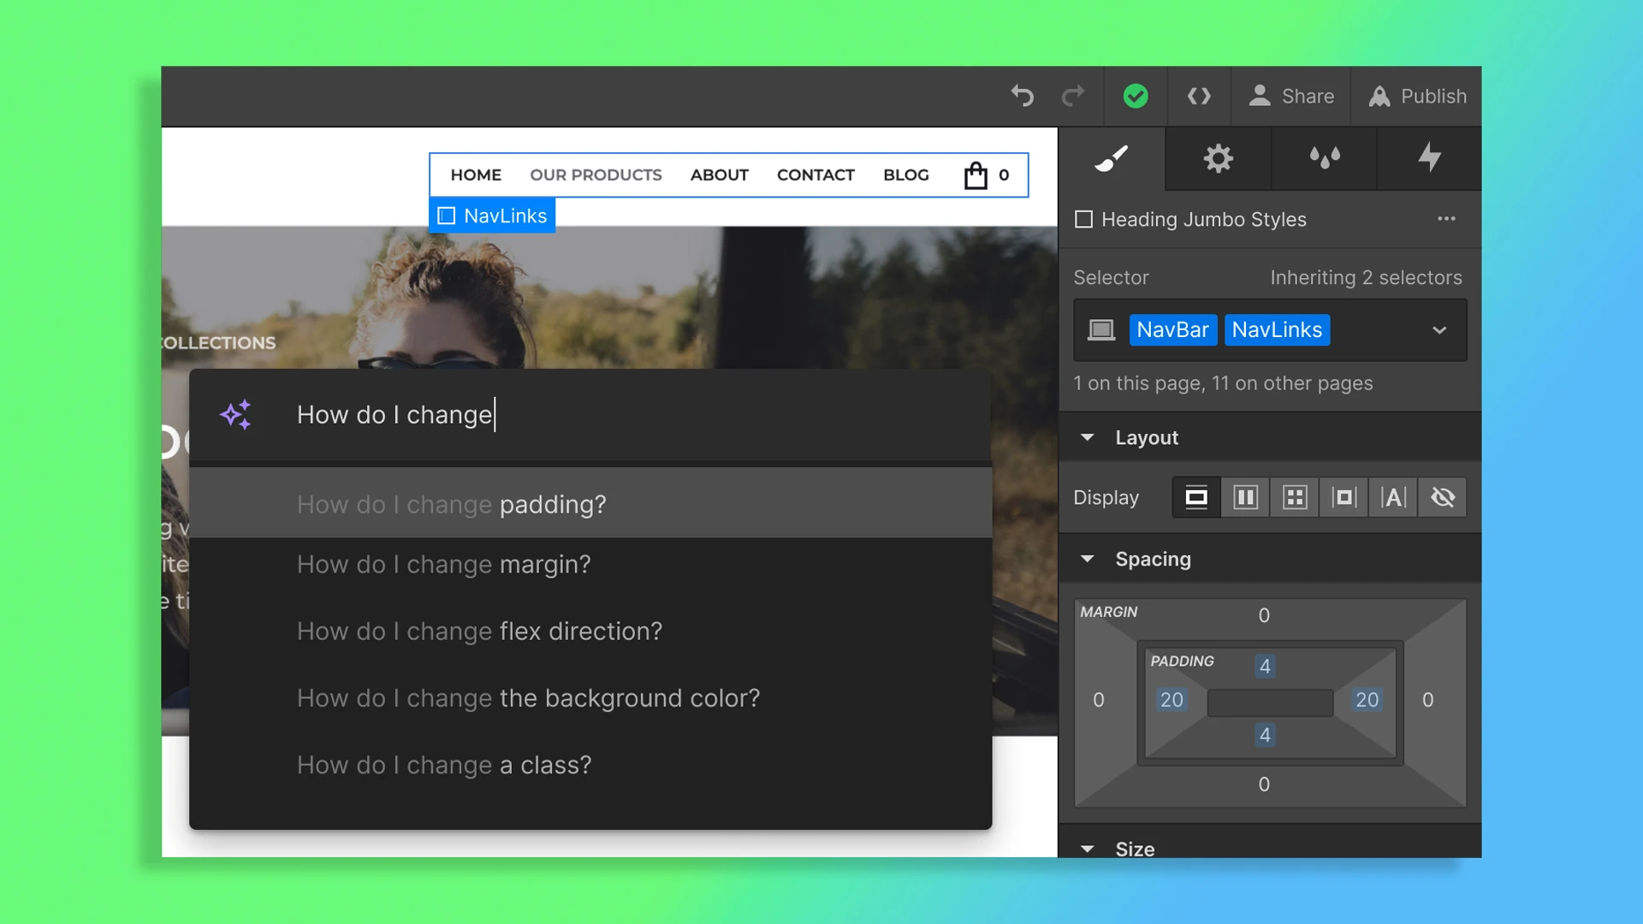Redo the last change
Screen dimensions: 1643x924
click(1073, 96)
